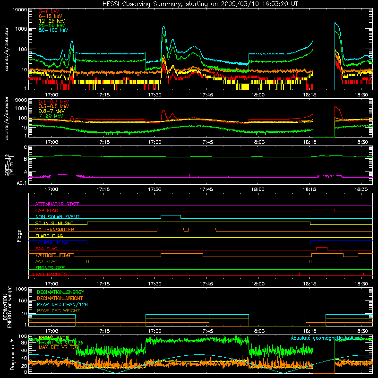378x378 pixels.
Task: Select the BAD_PACKETS flag label
Action: point(51,274)
